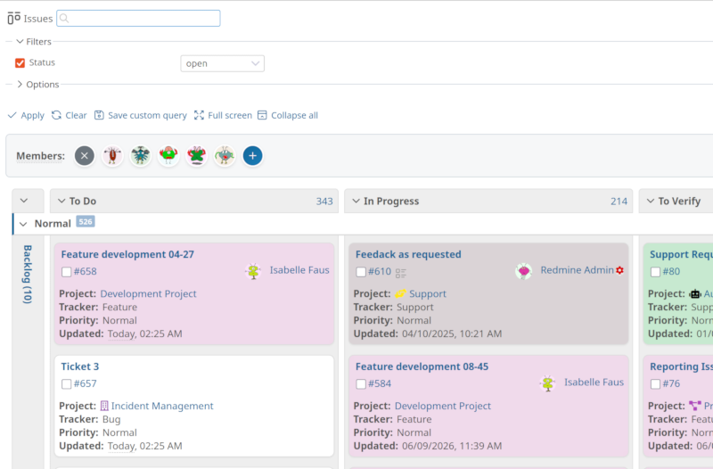713x469 pixels.
Task: Collapse the Filters section
Action: (x=20, y=41)
